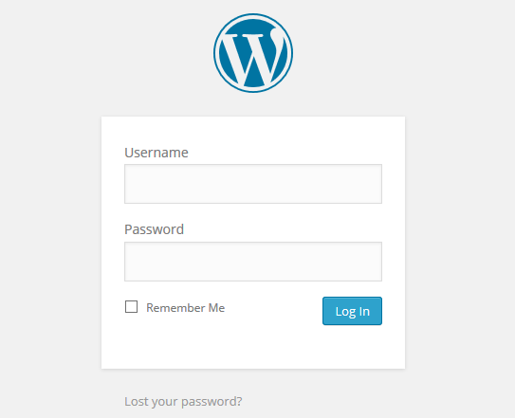Place cursor in the empty Username box

pos(253,184)
